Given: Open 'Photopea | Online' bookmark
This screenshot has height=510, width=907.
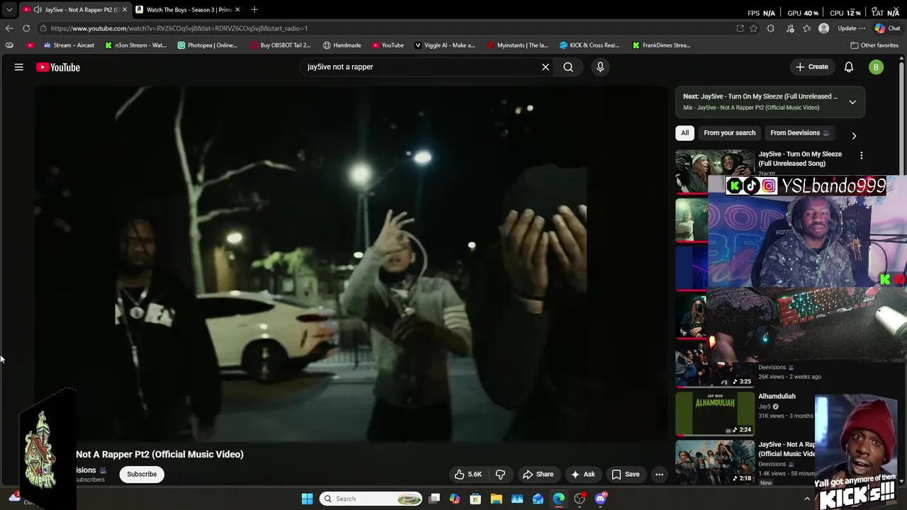Looking at the screenshot, I should (207, 45).
